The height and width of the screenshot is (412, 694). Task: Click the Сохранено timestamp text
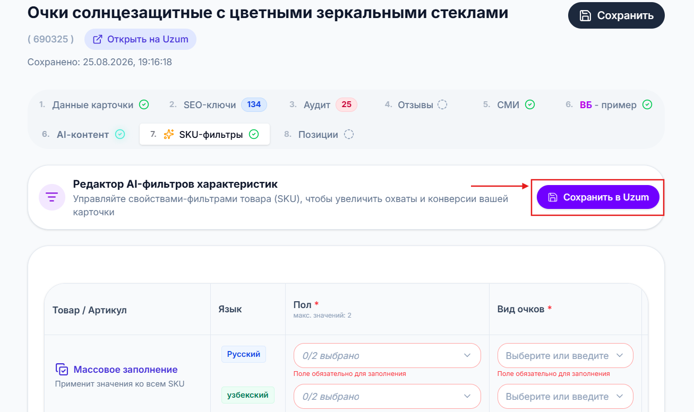pyautogui.click(x=100, y=62)
